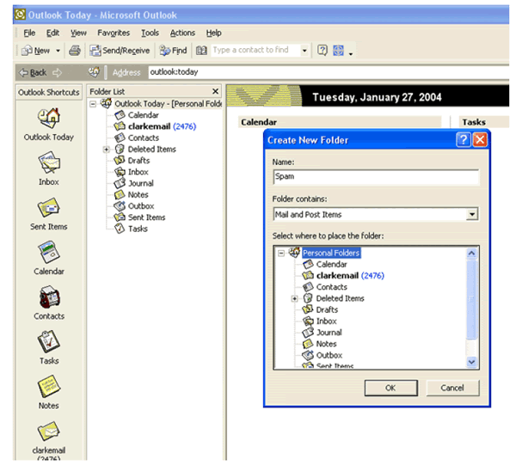Collapse Personal Folders in the dialog tree
The image size is (516, 471).
[x=281, y=253]
